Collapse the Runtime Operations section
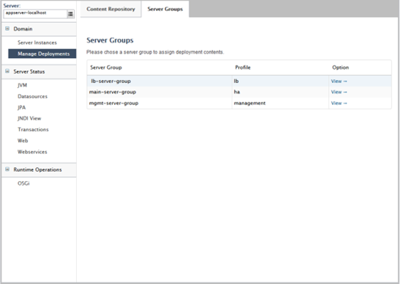 [x=7, y=170]
